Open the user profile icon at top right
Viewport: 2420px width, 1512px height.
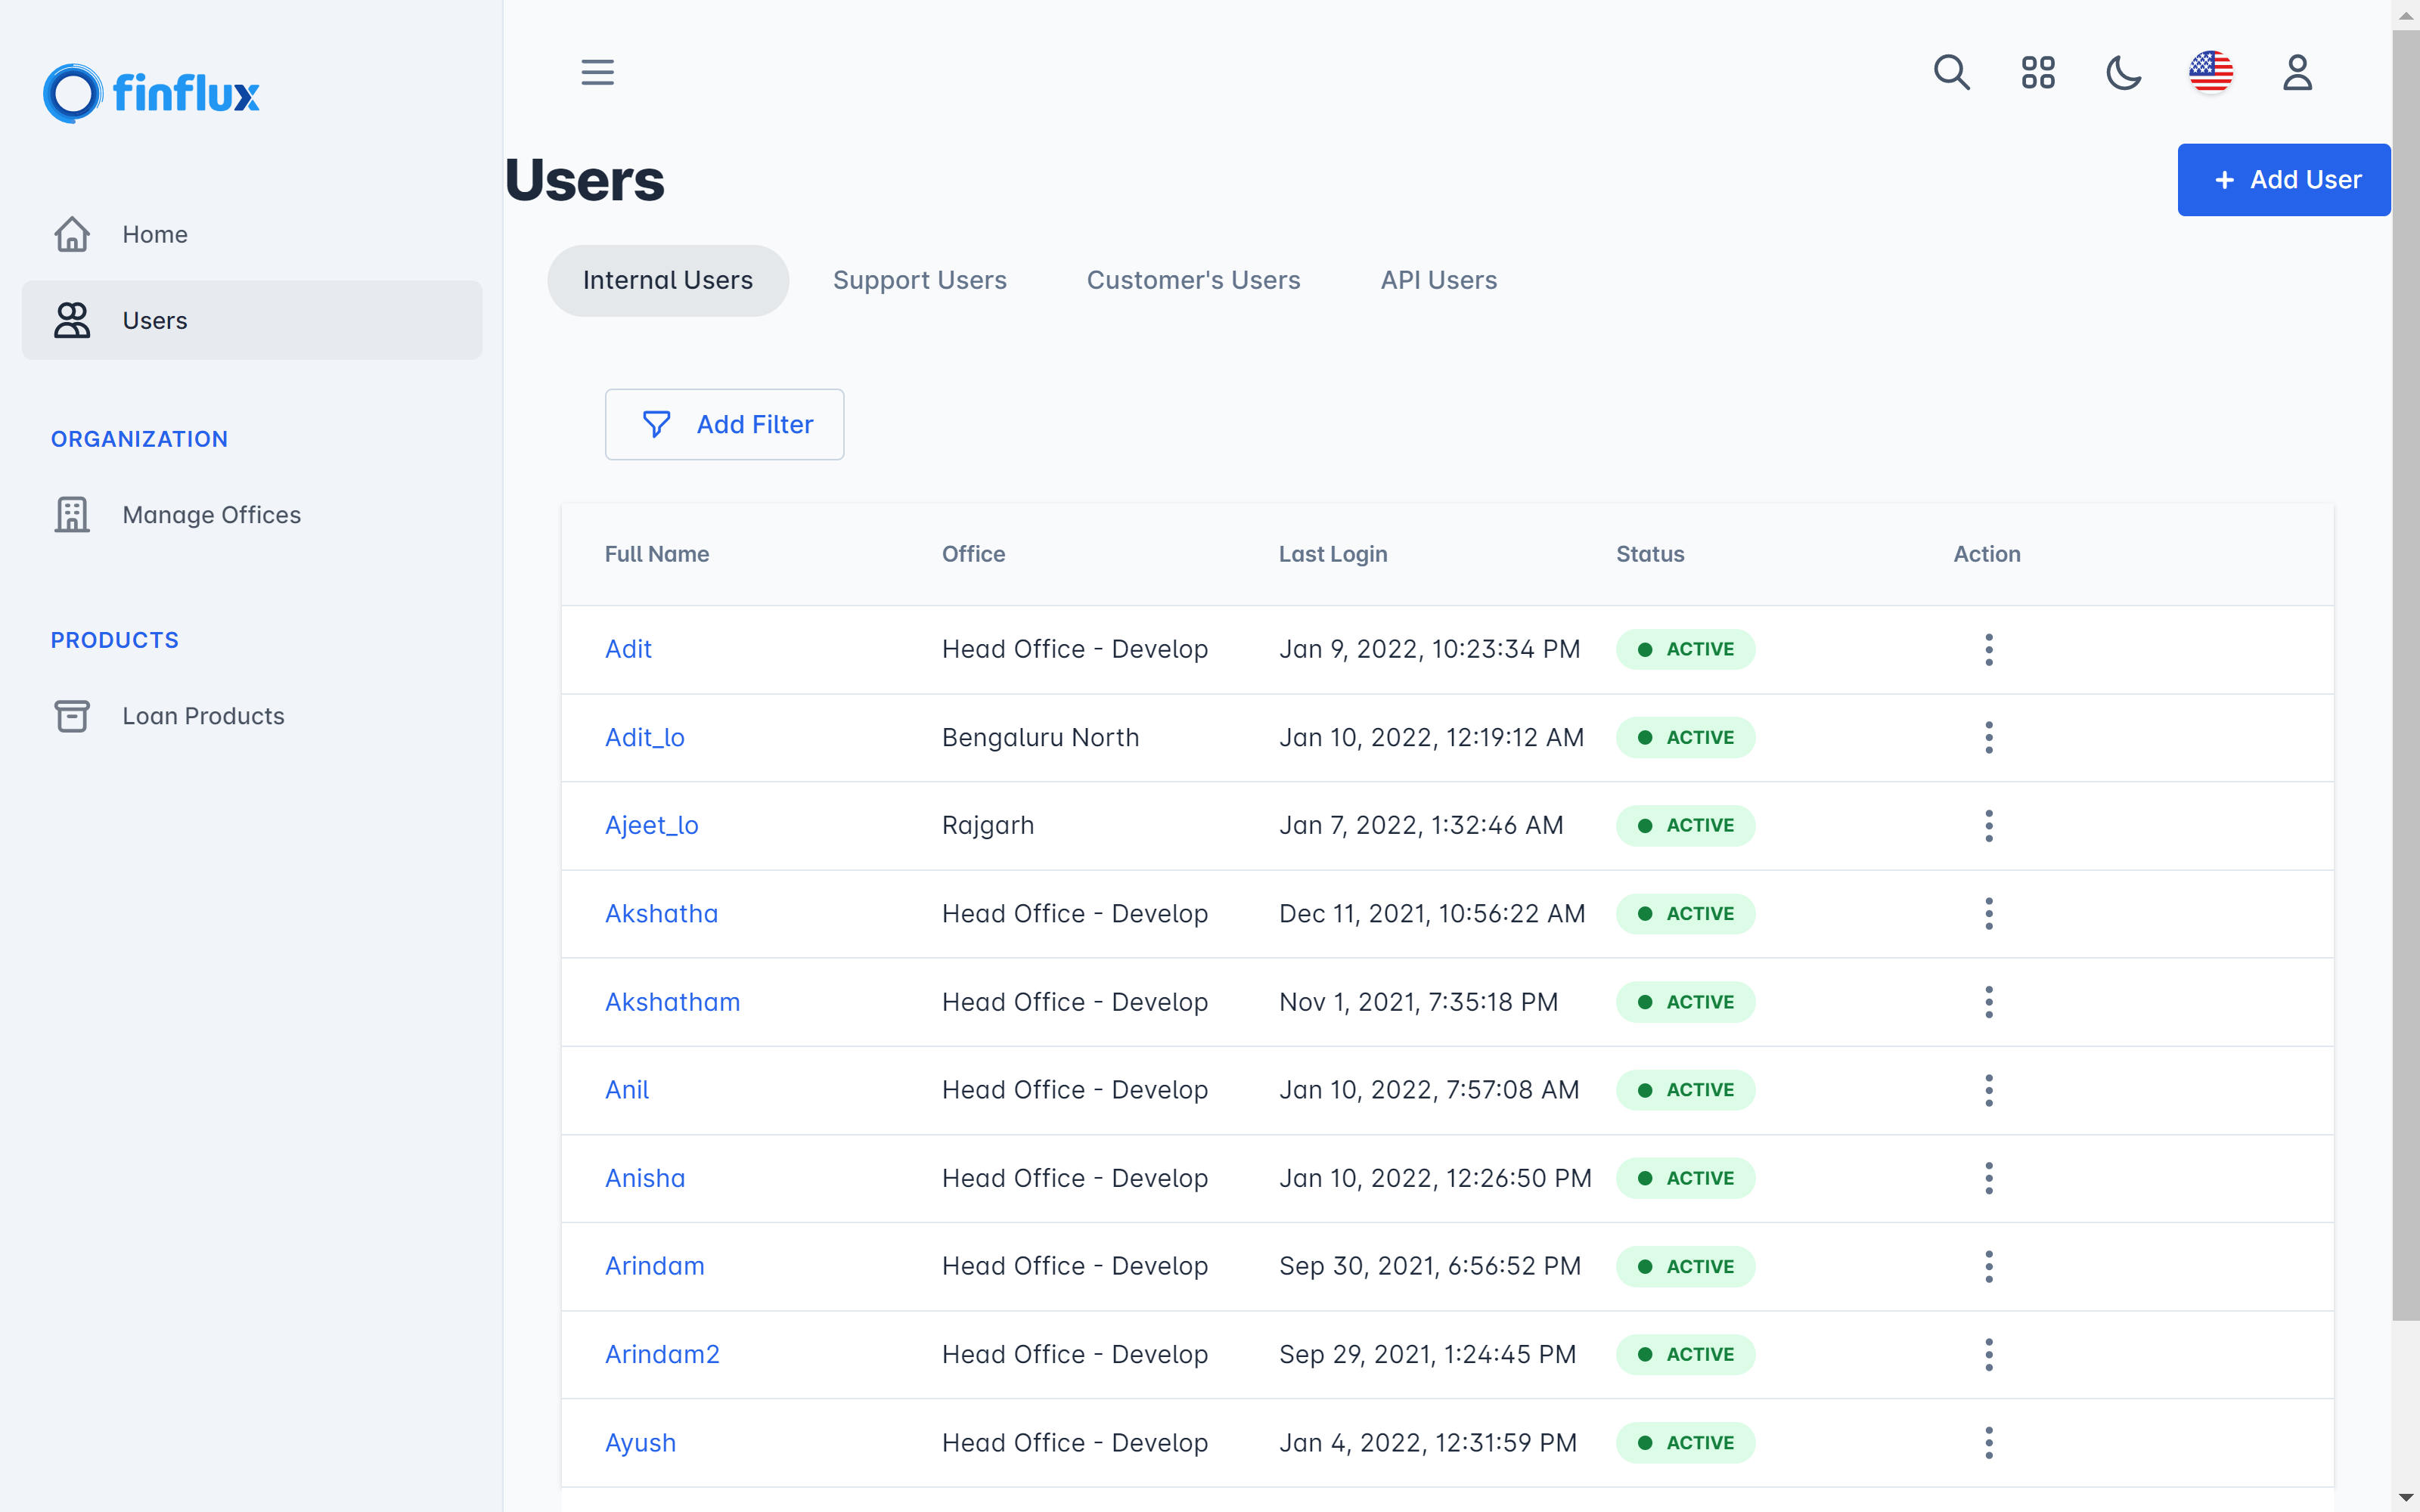[x=2297, y=72]
